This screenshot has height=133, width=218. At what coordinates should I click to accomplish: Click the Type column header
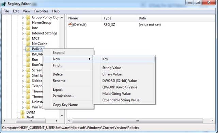tap(119, 18)
